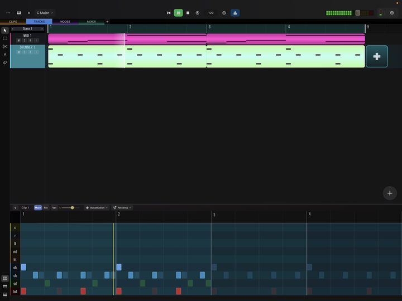Click bar 3 on arrangement ruler
The width and height of the screenshot is (402, 301).
209,27
